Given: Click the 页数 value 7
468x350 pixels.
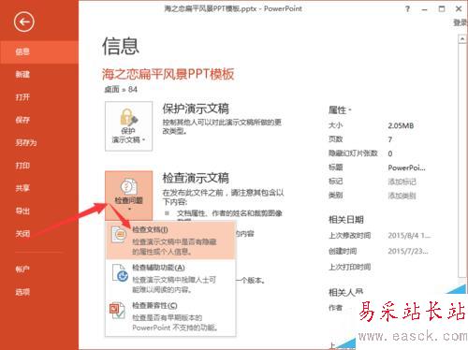Looking at the screenshot, I should pyautogui.click(x=390, y=139).
